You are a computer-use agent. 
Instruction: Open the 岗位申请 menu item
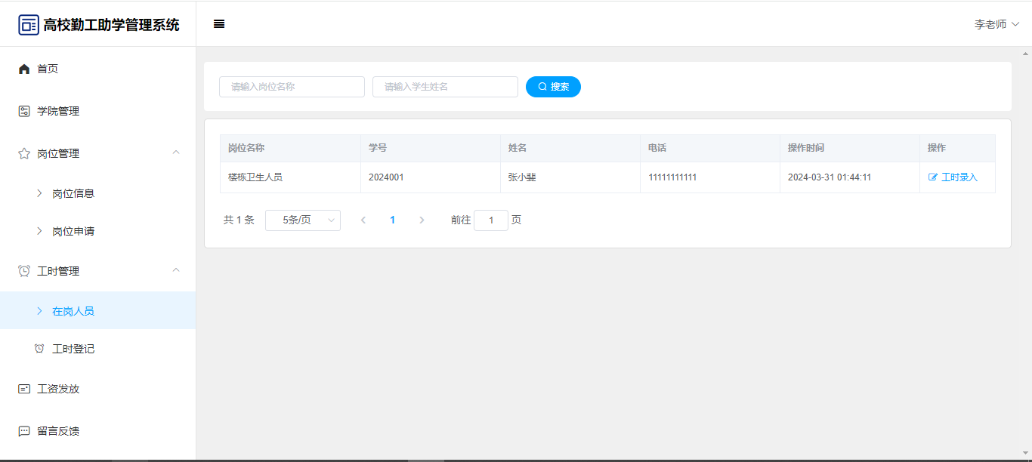(73, 232)
